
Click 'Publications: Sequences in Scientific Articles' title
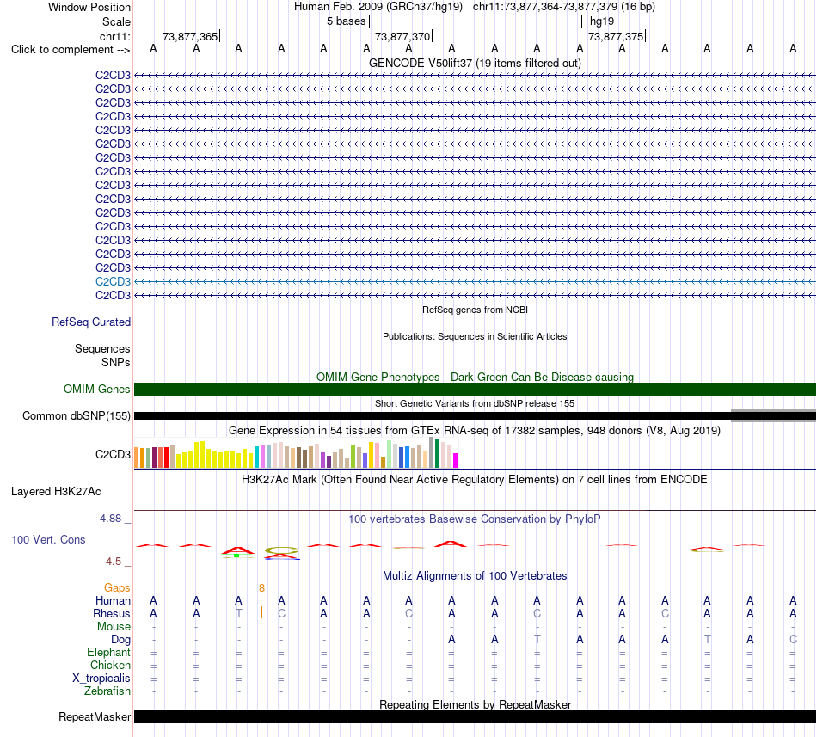click(475, 336)
